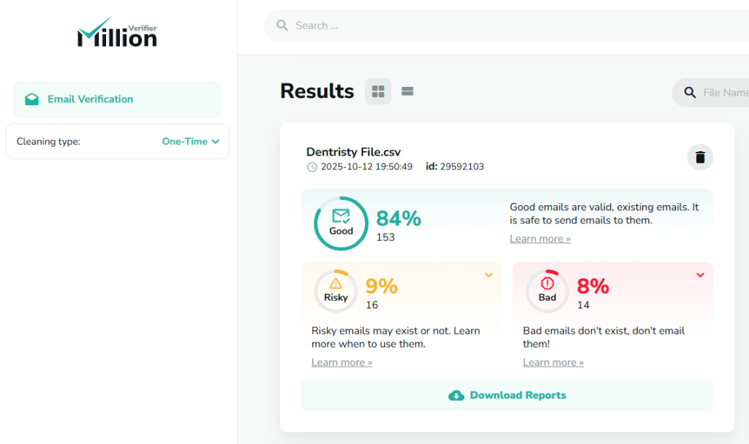This screenshot has height=444, width=749.
Task: Open Learn more link for Good emails
Action: (x=540, y=239)
